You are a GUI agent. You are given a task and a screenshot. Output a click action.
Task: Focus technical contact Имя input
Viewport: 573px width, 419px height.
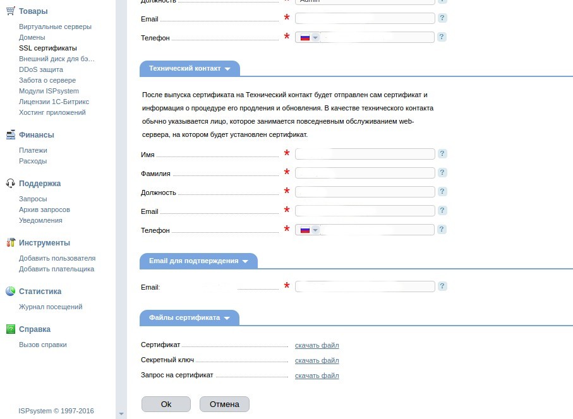coord(365,154)
